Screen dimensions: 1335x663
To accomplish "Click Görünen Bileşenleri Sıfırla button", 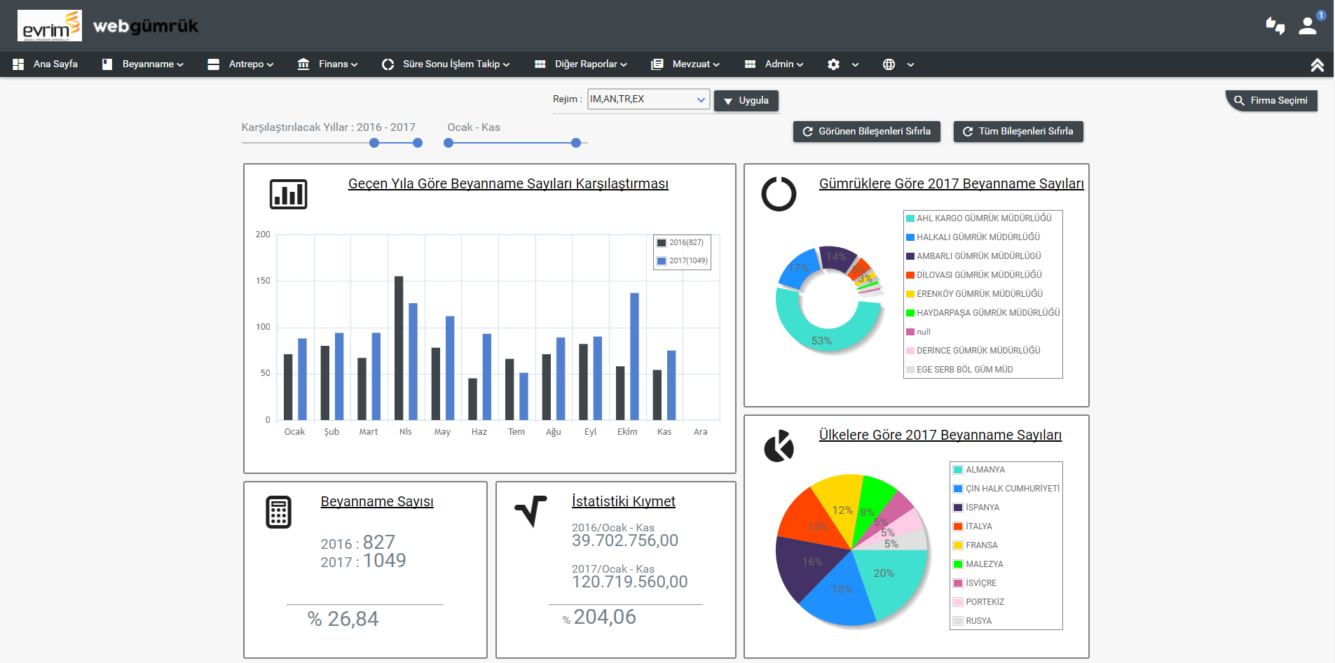I will click(x=867, y=132).
